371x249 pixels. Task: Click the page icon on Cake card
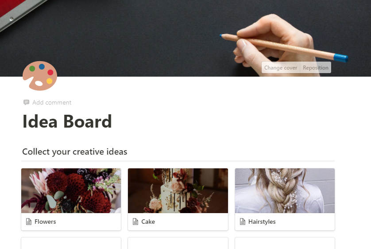click(135, 222)
